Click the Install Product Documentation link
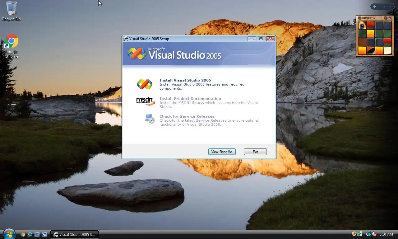This screenshot has height=239, width=398. click(190, 99)
